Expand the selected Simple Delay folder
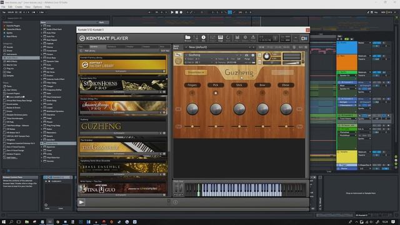Screen dimensions: 400x225 tap(42, 143)
